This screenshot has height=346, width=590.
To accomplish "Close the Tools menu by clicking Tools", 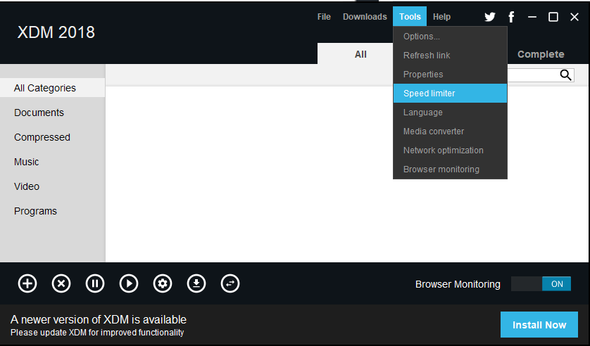I will tap(410, 17).
